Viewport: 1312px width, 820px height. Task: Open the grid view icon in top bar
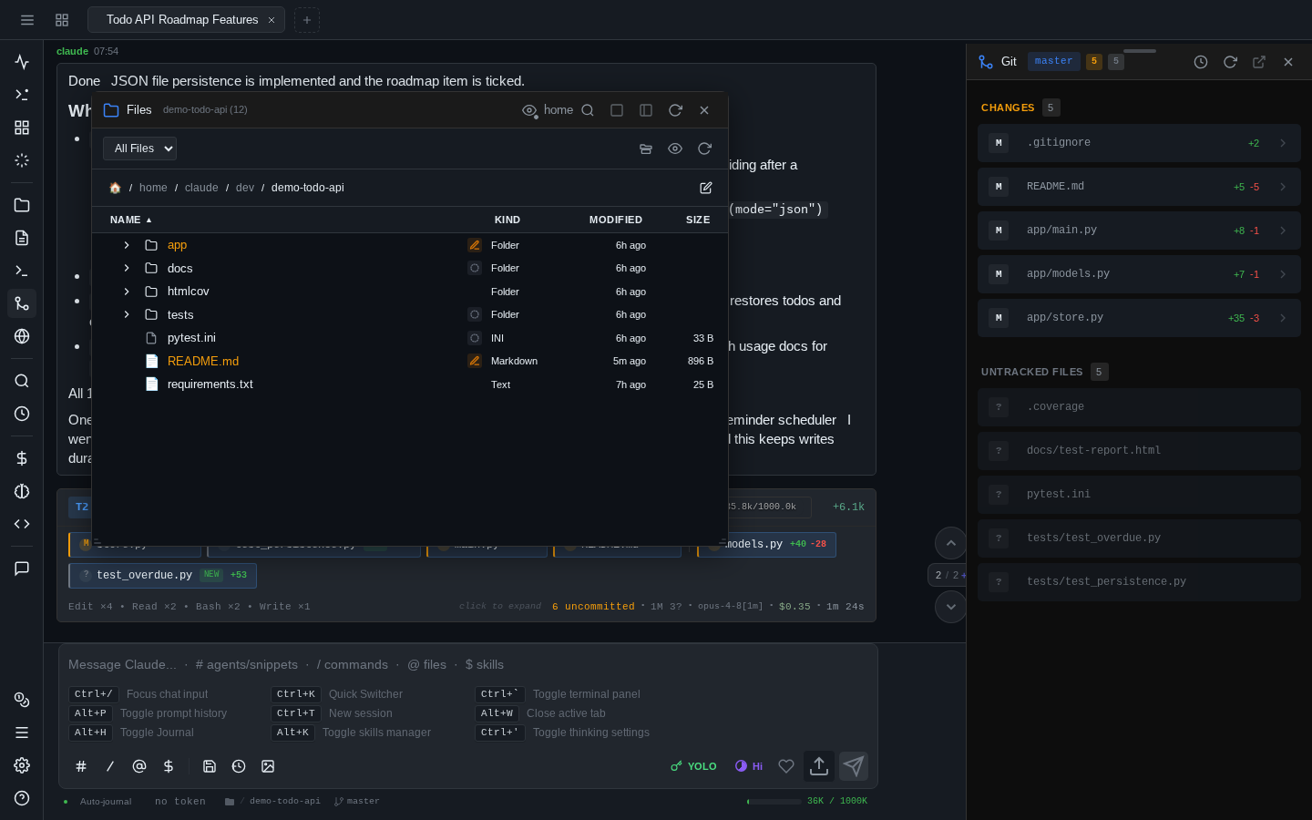[x=62, y=20]
